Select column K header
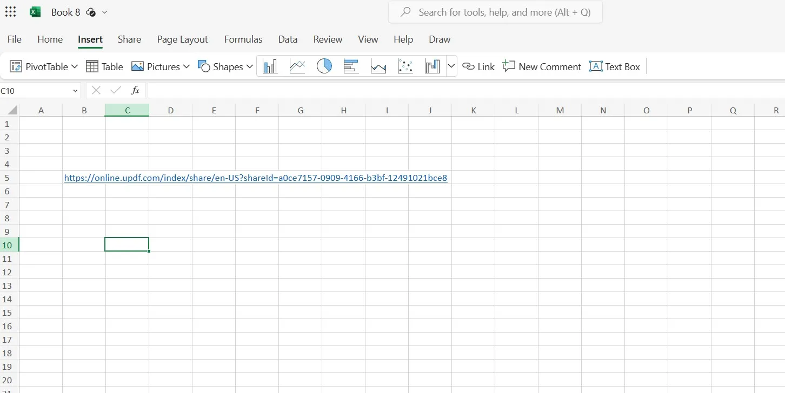The image size is (785, 393). point(473,110)
